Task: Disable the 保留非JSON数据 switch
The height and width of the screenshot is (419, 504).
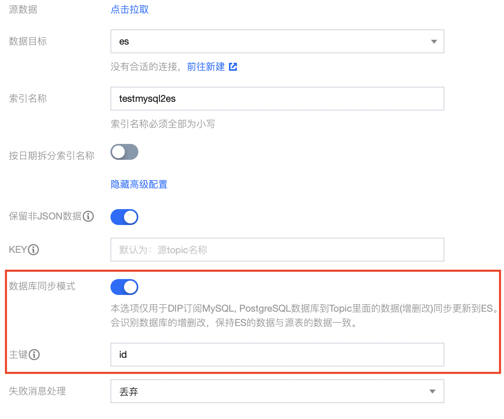Action: click(124, 217)
